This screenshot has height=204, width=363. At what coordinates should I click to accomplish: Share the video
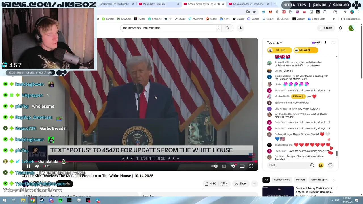tap(240, 184)
